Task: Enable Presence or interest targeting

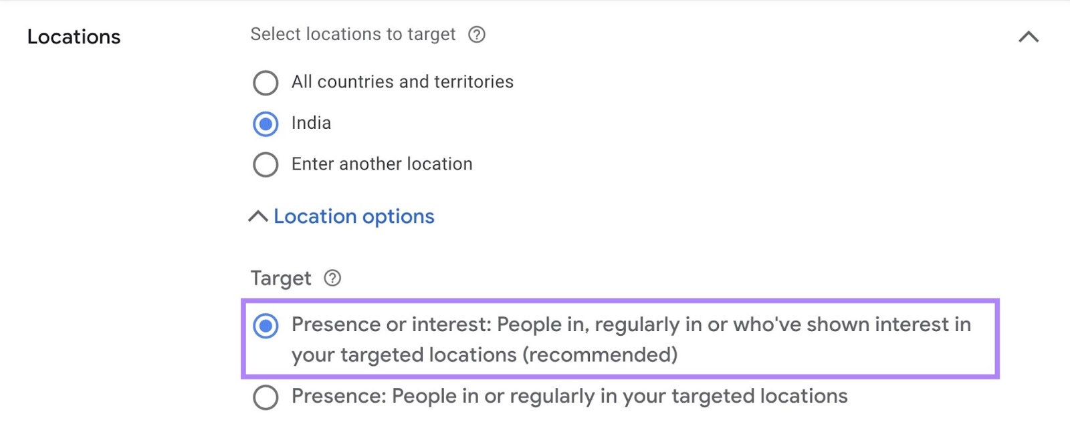Action: 267,325
